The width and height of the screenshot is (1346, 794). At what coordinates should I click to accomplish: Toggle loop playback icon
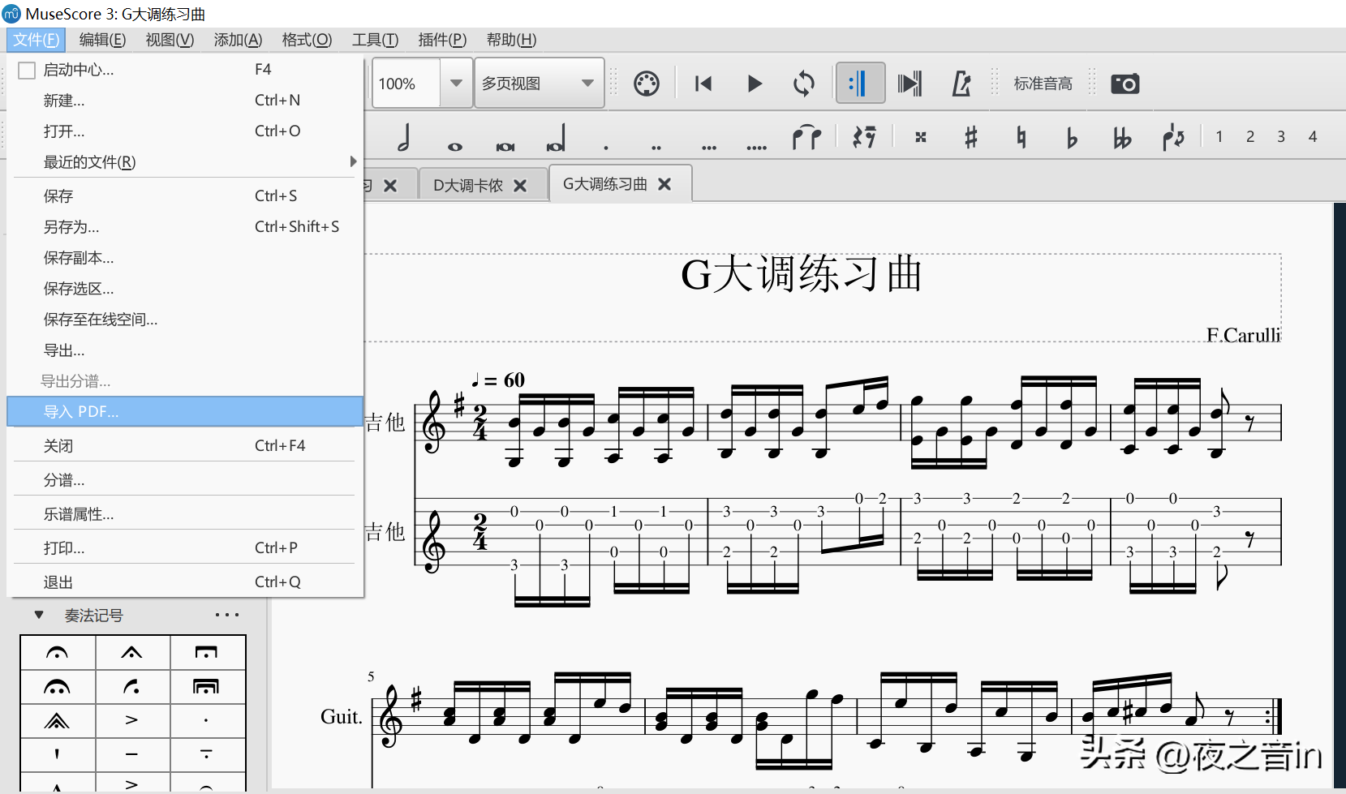(x=803, y=84)
